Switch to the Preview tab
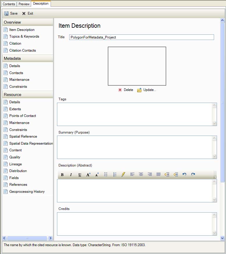Image resolution: width=226 pixels, height=254 pixels. (x=24, y=4)
